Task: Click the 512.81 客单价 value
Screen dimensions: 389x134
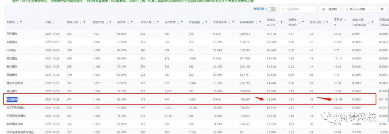Action: click(x=338, y=108)
